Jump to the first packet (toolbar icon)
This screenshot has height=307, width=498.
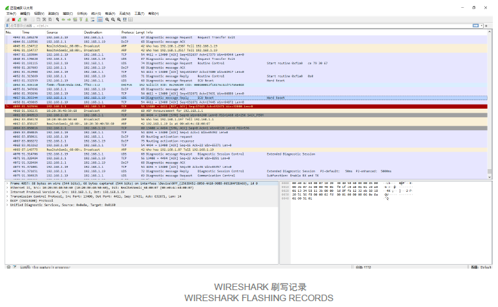(81, 20)
